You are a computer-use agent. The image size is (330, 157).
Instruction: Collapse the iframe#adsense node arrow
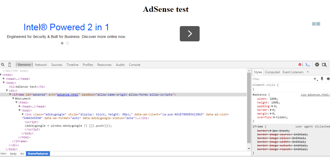tap(10, 95)
